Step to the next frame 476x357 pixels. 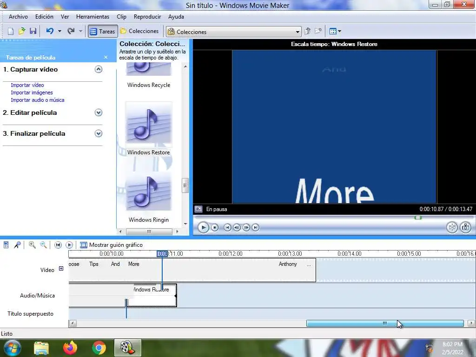[x=246, y=227]
